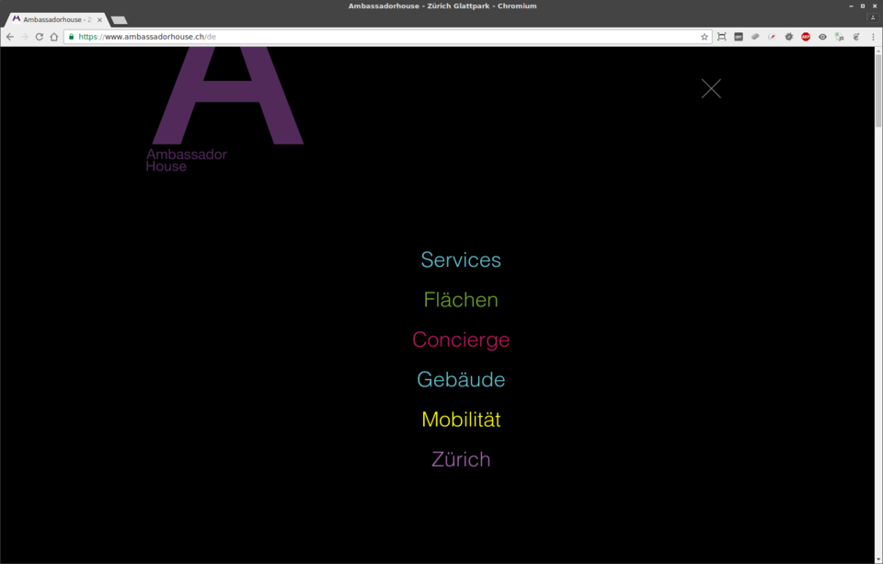883x564 pixels.
Task: Click the screenshot capture extension icon
Action: [721, 37]
